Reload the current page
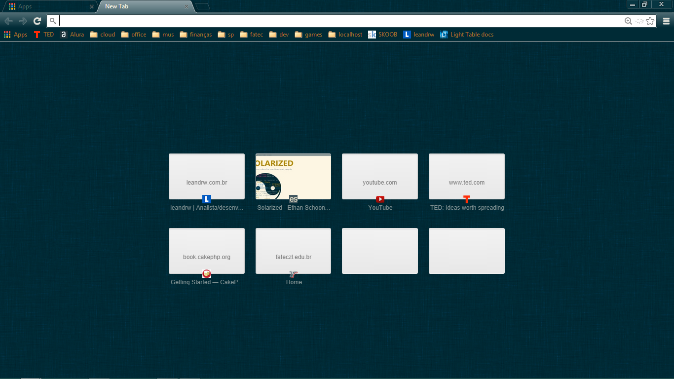The height and width of the screenshot is (379, 674). pyautogui.click(x=37, y=21)
